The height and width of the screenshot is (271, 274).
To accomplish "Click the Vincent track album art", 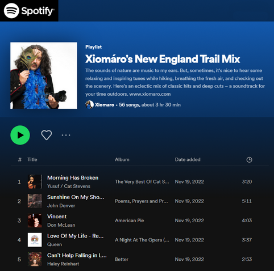I will pyautogui.click(x=35, y=221).
